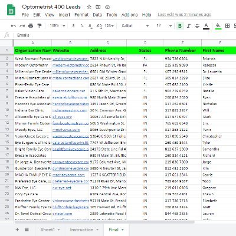Show the all sheets list

point(27,230)
